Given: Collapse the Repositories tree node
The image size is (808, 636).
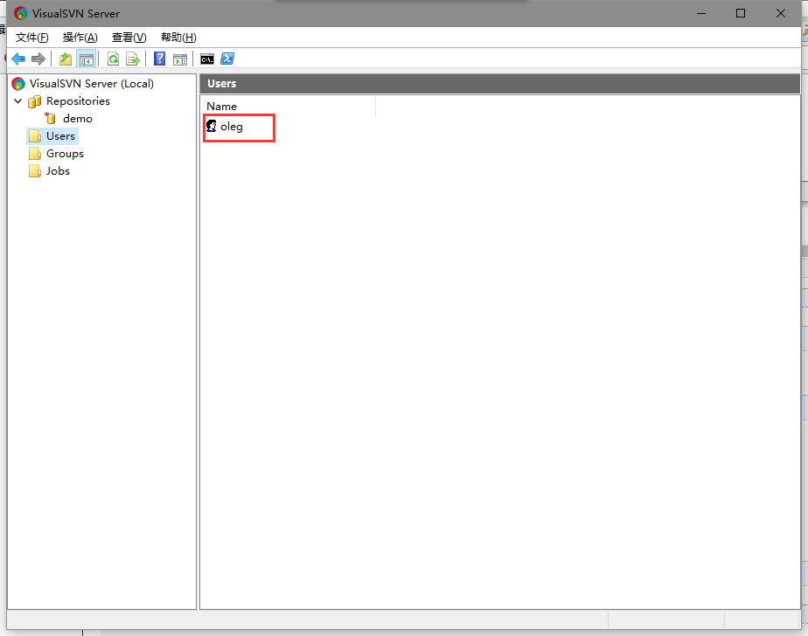Looking at the screenshot, I should pos(18,101).
